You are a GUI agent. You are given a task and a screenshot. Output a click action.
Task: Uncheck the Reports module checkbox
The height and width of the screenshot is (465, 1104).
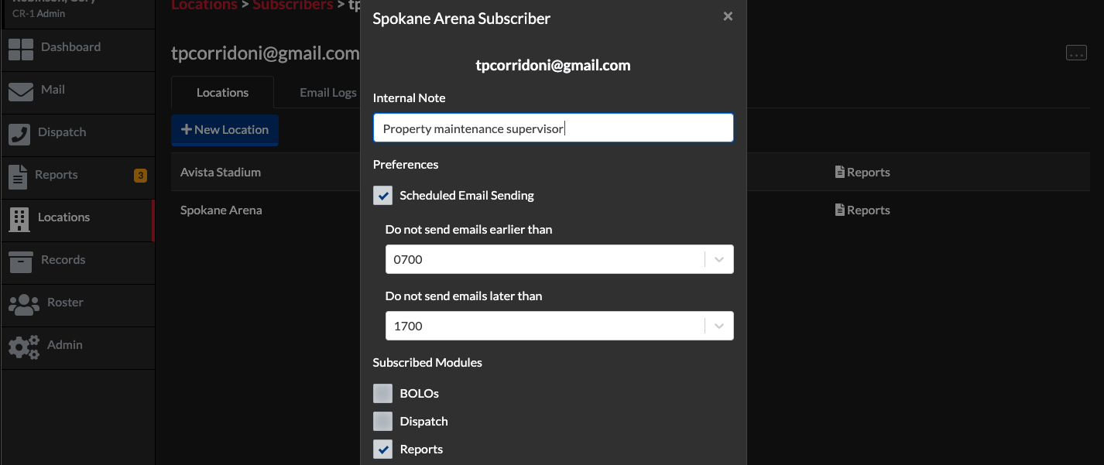tap(382, 449)
